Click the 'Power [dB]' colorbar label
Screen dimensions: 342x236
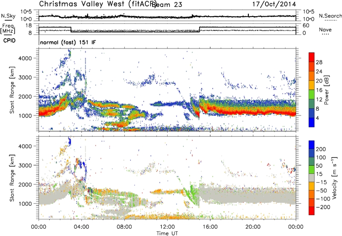click(327, 90)
